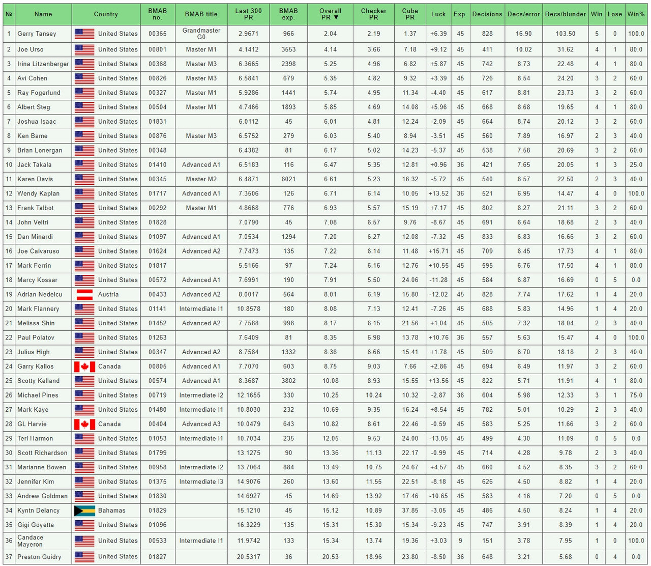The width and height of the screenshot is (651, 566).
Task: Sort by the BMAB no. column header
Action: coord(158,14)
